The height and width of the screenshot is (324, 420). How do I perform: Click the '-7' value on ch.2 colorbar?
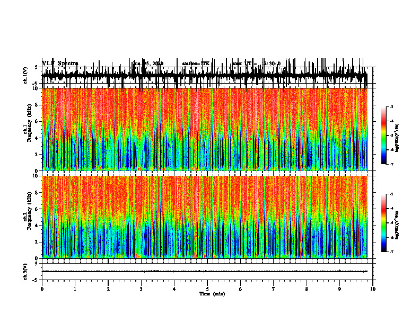tap(391, 252)
